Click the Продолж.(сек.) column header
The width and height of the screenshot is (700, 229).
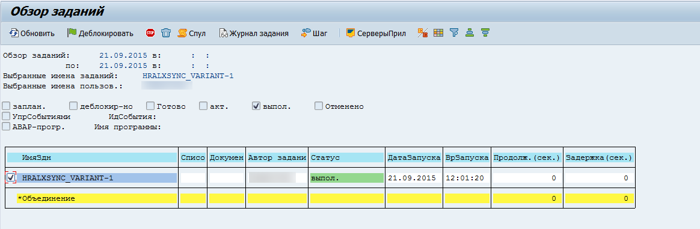(527, 157)
